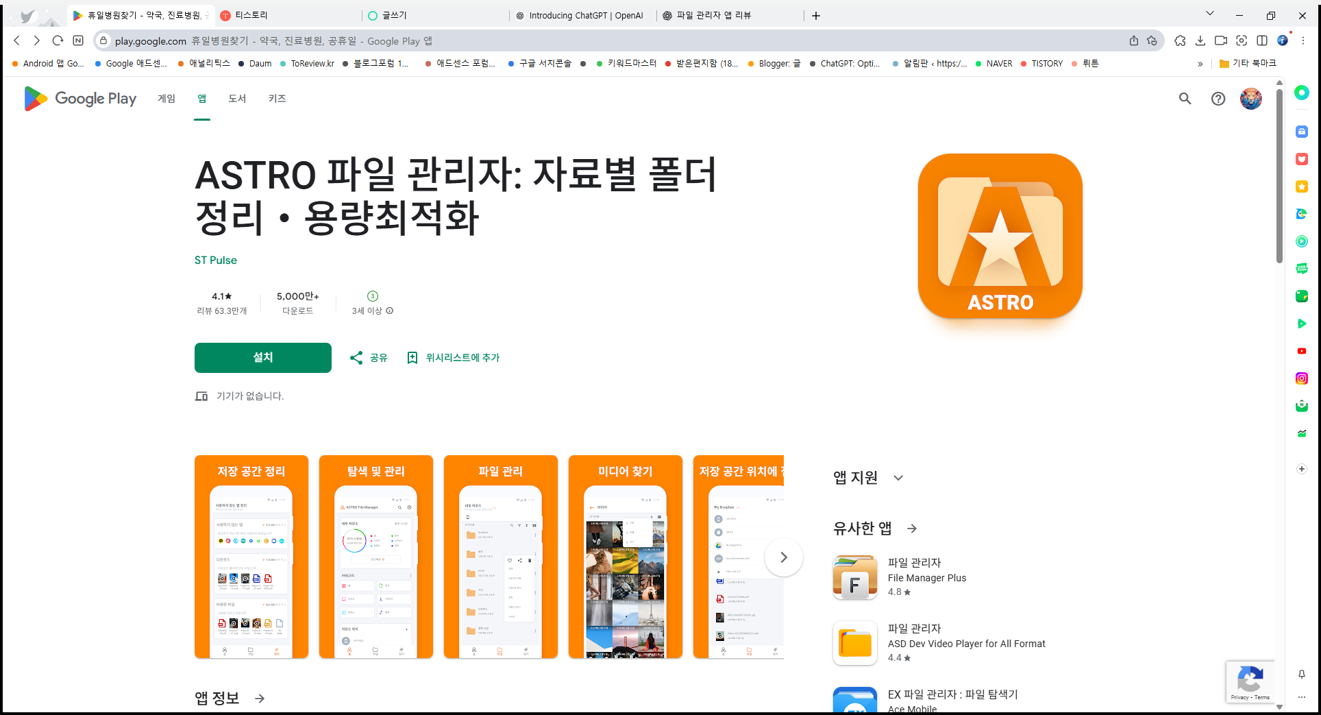Open the extensions puzzle icon
1321x715 pixels.
1180,40
